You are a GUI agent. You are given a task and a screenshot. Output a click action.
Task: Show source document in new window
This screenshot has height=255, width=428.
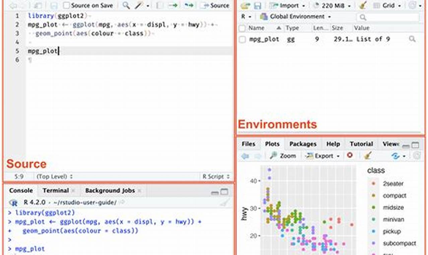click(x=38, y=5)
